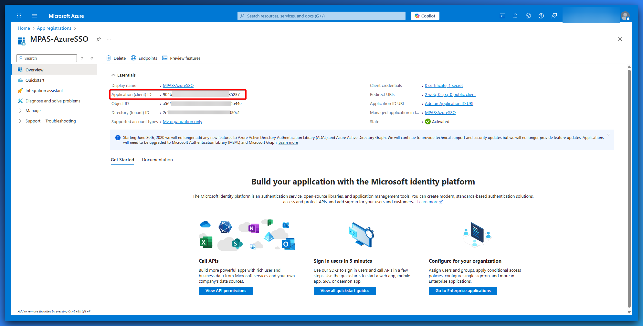
Task: Click View all quickstart guides button
Action: point(345,291)
